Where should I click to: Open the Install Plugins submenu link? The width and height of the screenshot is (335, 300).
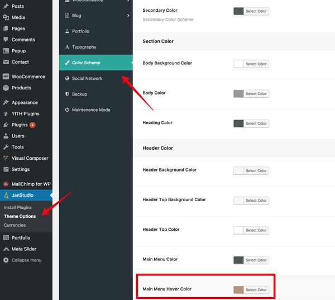point(18,207)
